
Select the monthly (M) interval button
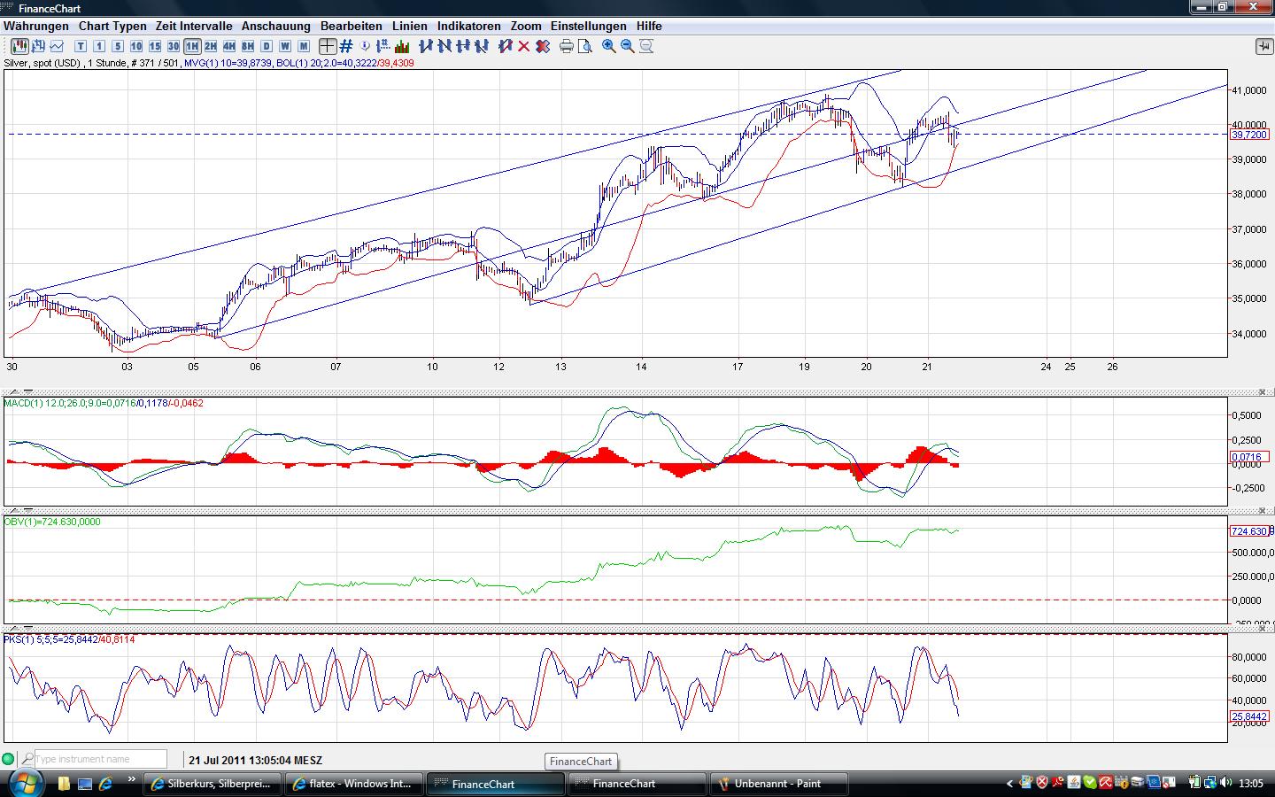304,46
